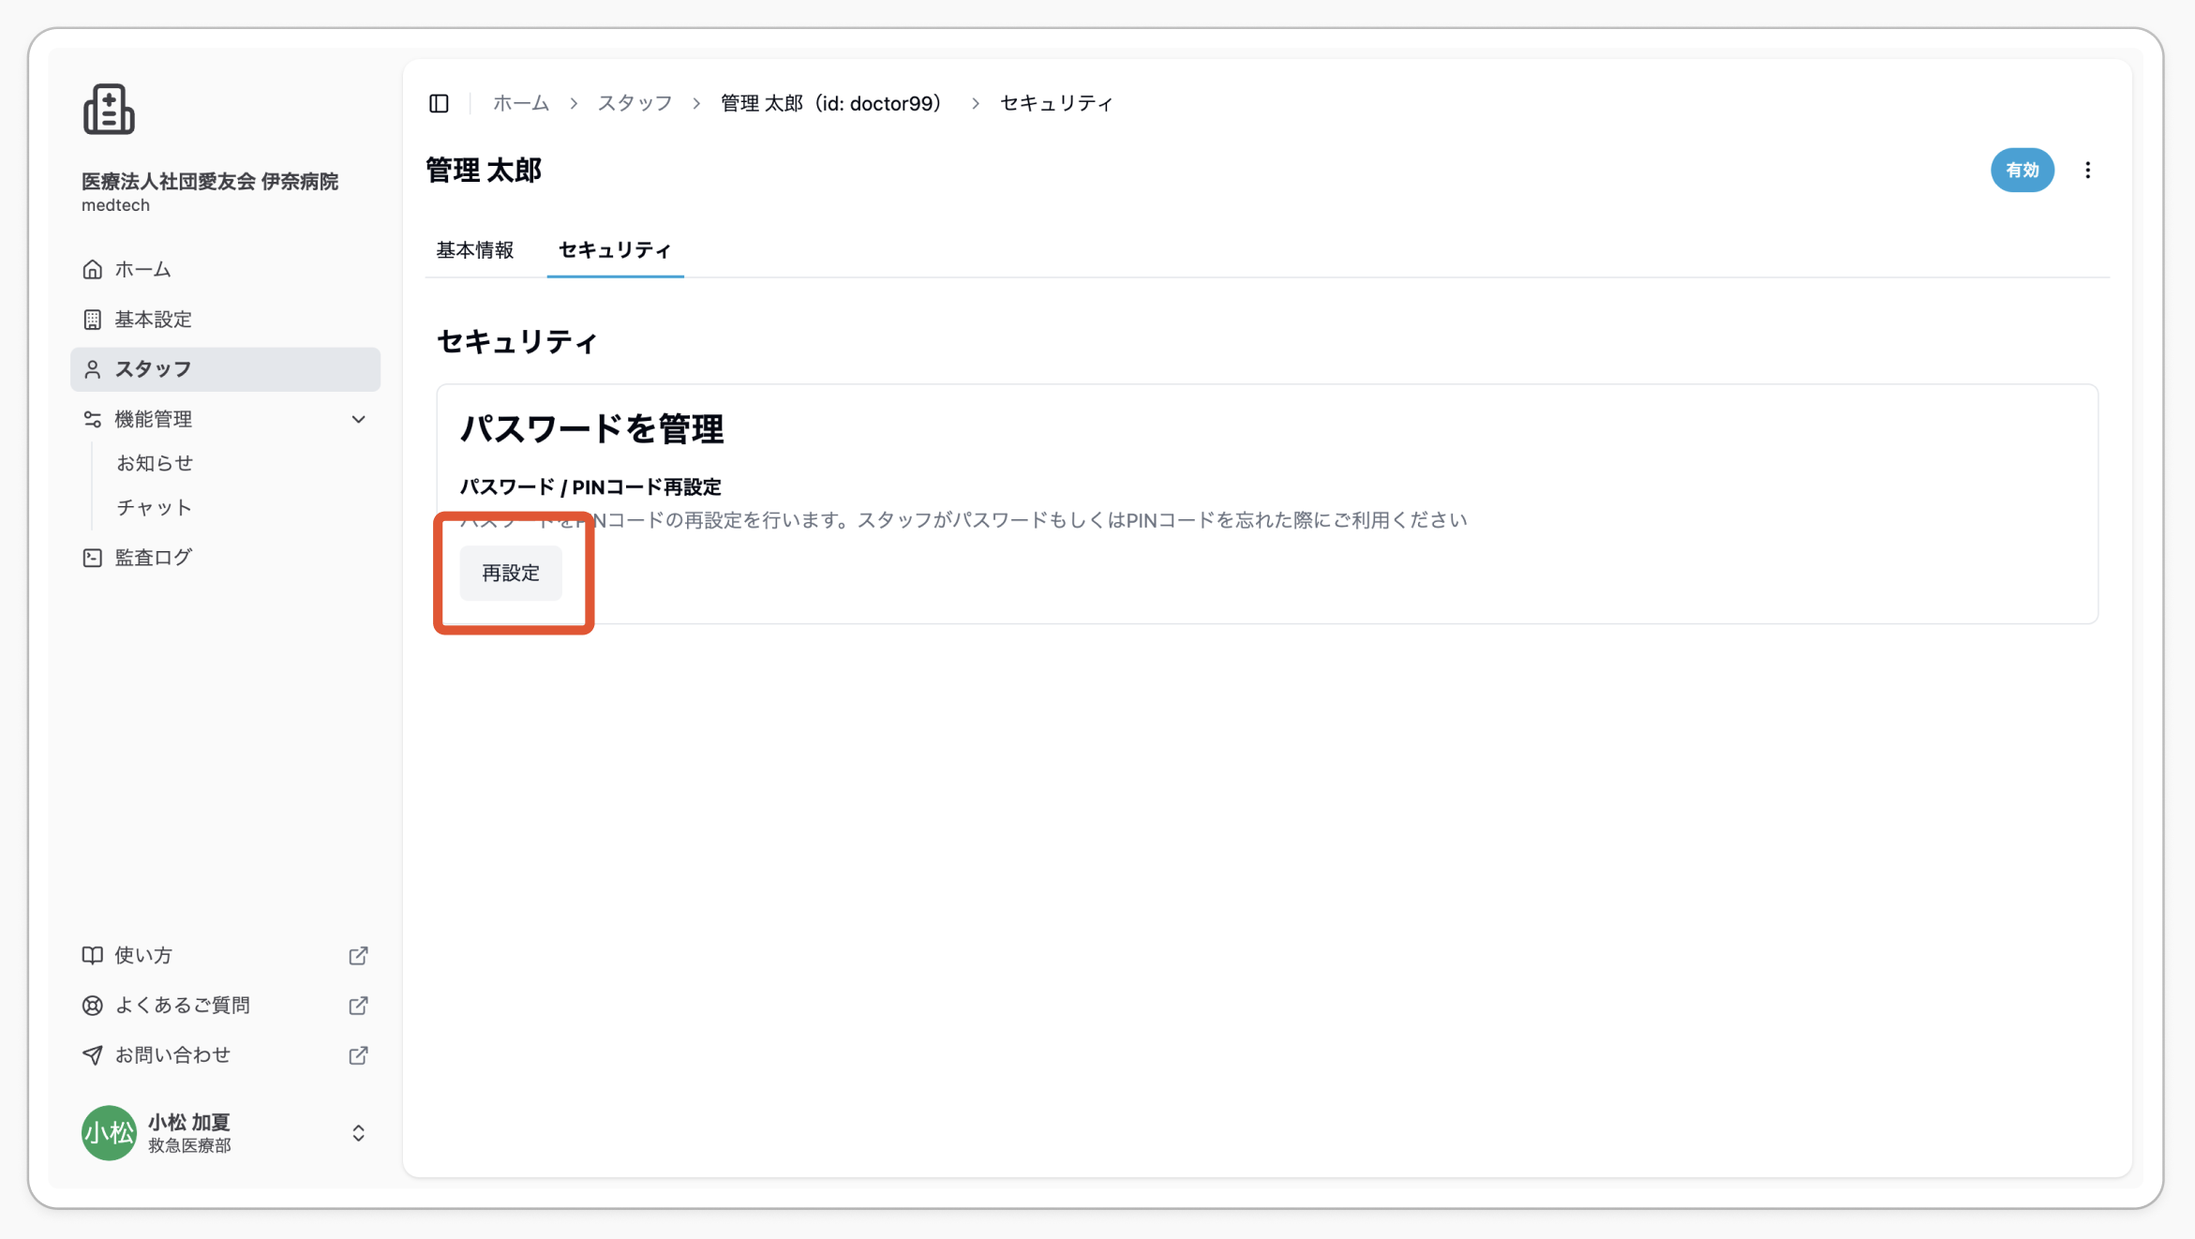Click 小松 加夏 user name
This screenshot has width=2195, height=1239.
(x=189, y=1122)
